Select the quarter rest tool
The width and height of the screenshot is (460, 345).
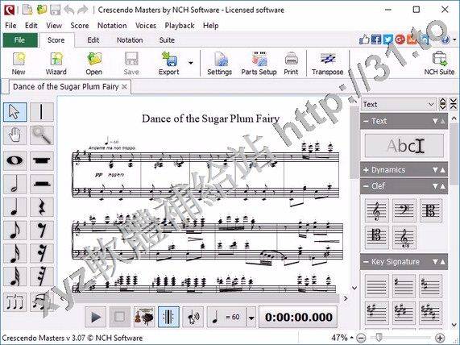coord(42,207)
